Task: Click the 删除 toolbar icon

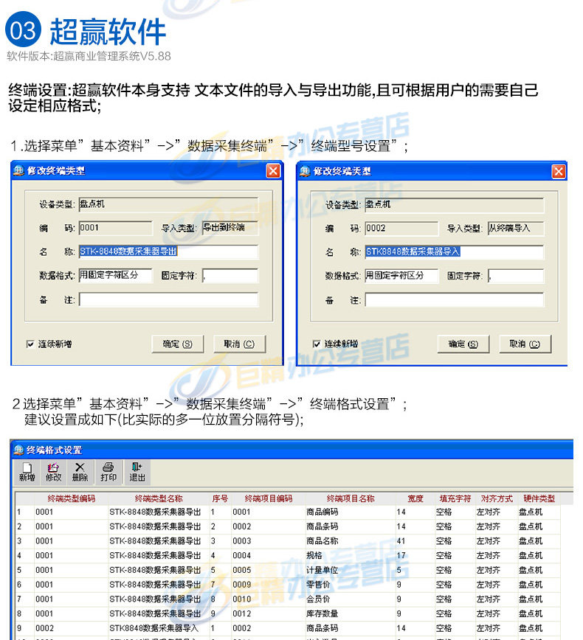Action: pos(80,472)
